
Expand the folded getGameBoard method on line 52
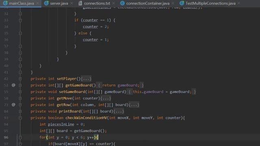20,85
